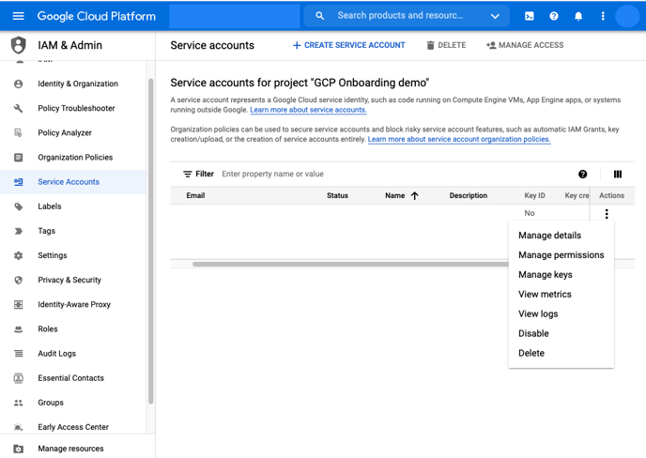Open column display options icon

[x=617, y=175]
